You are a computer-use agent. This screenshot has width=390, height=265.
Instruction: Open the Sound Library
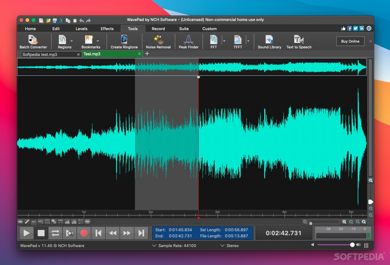pos(269,42)
